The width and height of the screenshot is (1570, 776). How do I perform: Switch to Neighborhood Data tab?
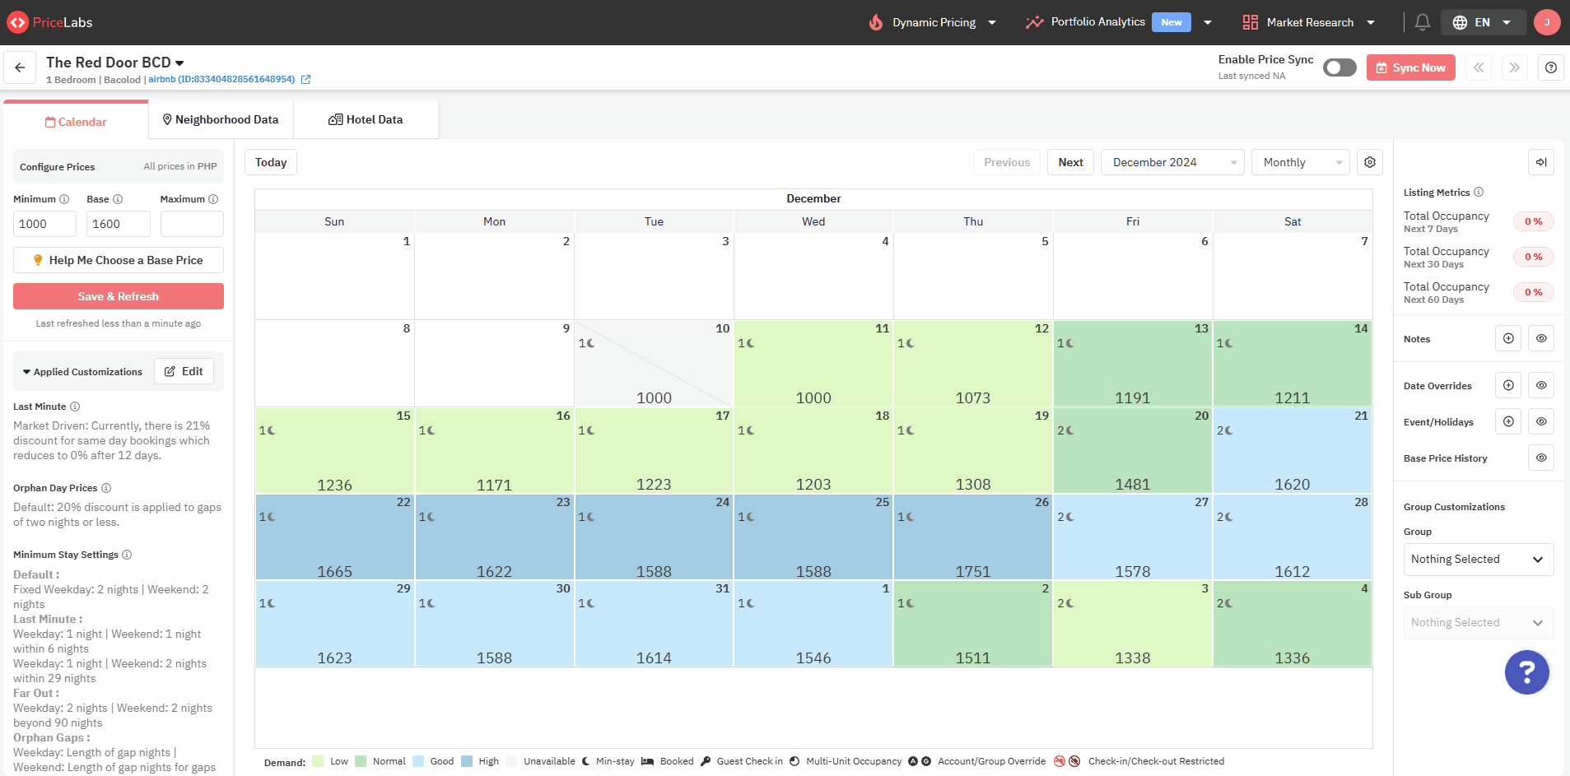pyautogui.click(x=221, y=119)
